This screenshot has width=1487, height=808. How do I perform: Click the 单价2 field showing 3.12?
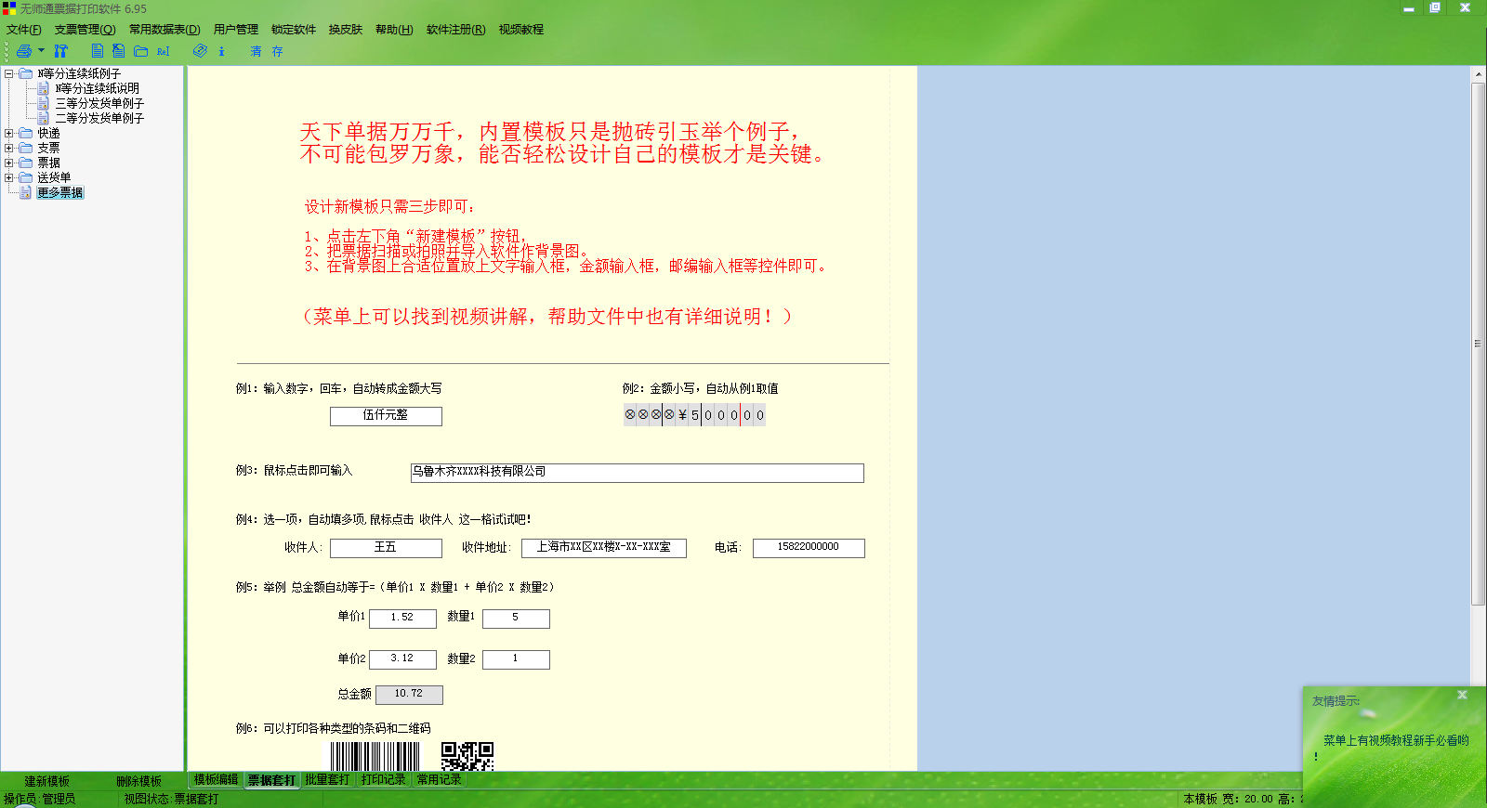[x=402, y=659]
